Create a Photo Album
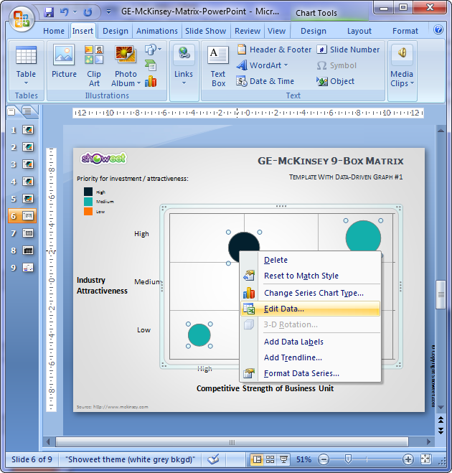 (126, 66)
